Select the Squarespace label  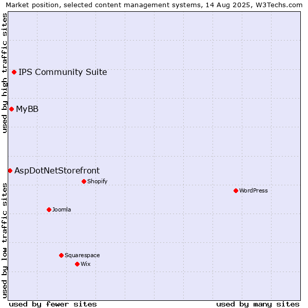82,255
